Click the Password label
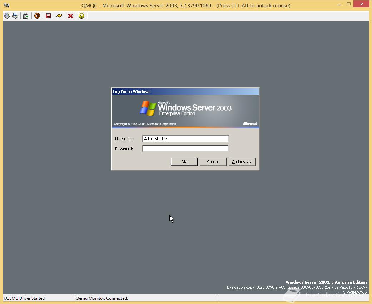The image size is (372, 304). tap(124, 149)
